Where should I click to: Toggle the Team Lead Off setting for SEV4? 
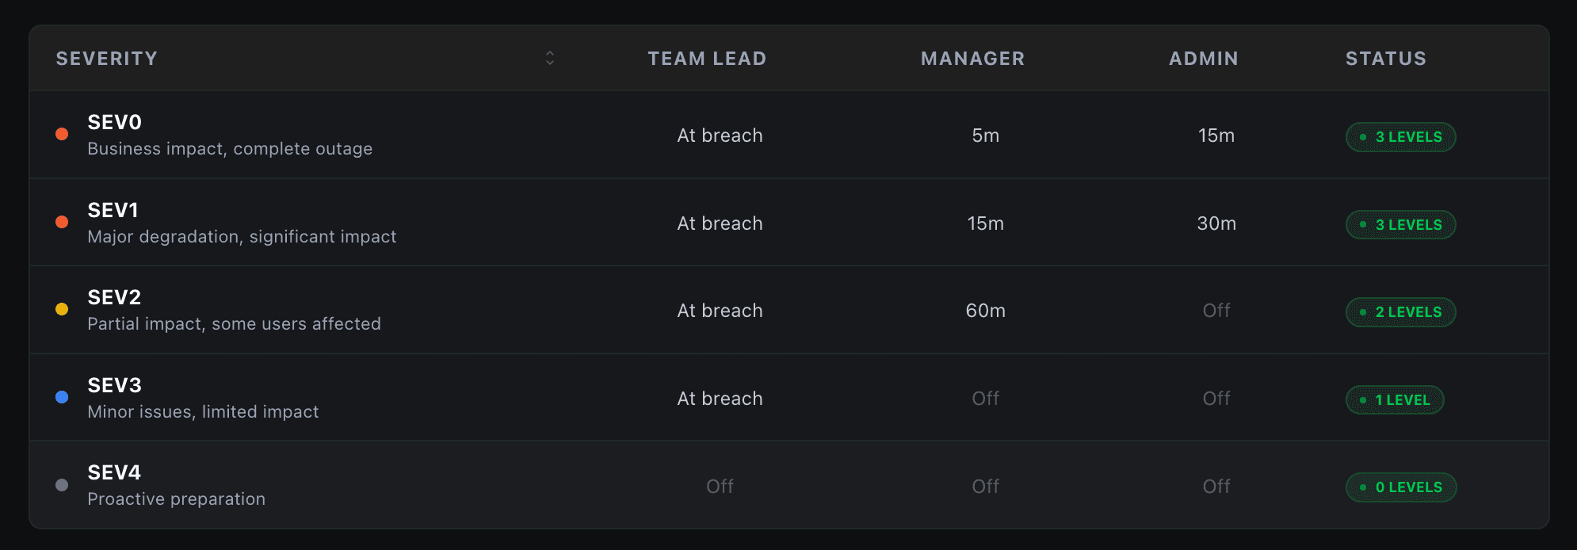click(720, 486)
